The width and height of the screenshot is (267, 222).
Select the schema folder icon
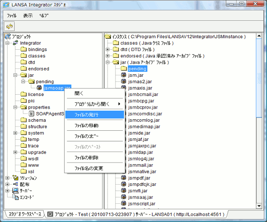[24, 120]
